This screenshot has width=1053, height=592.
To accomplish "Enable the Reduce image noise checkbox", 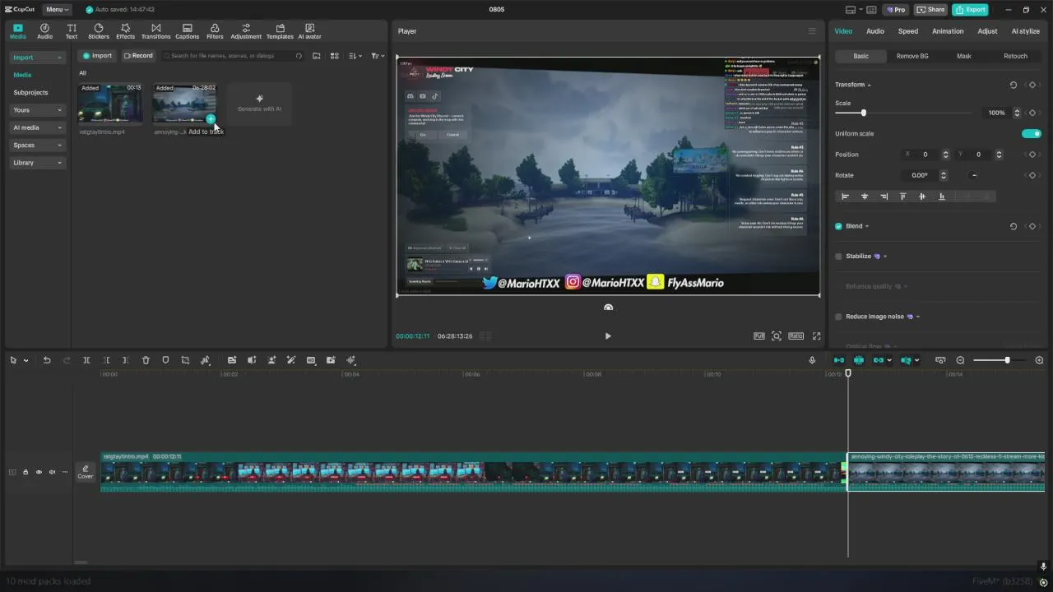I will (838, 317).
